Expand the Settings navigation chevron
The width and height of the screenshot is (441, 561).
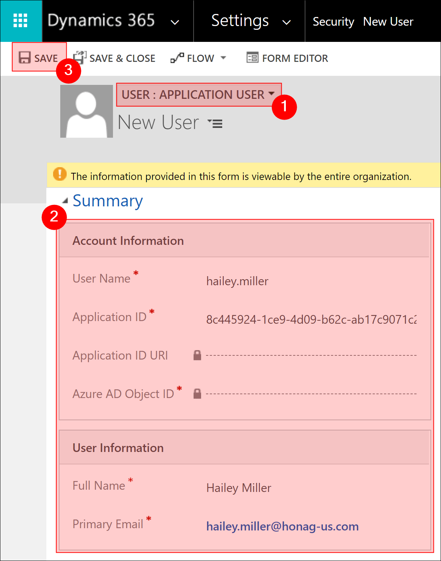click(x=287, y=22)
